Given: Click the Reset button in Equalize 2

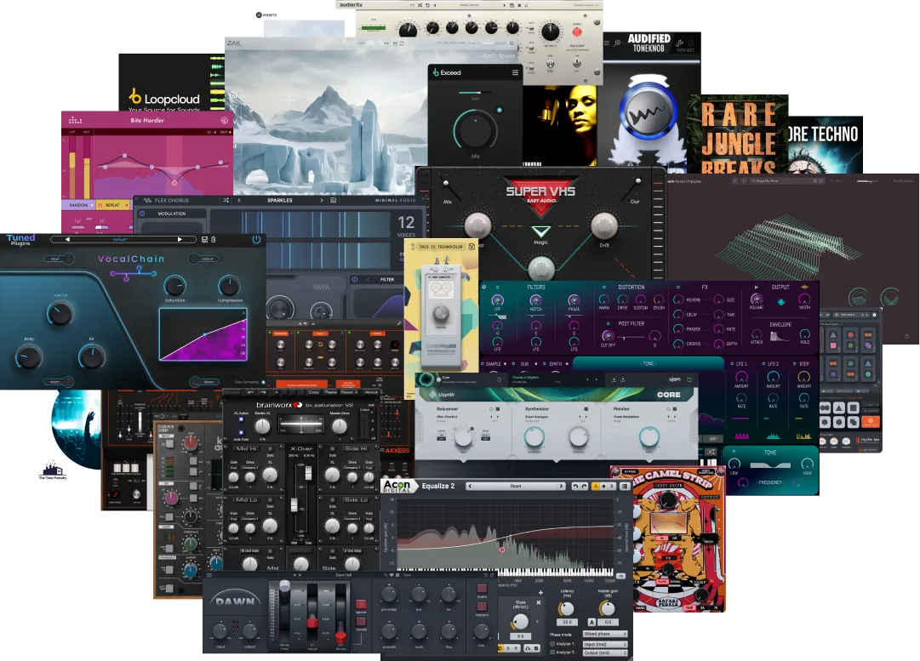Looking at the screenshot, I should pyautogui.click(x=516, y=487).
